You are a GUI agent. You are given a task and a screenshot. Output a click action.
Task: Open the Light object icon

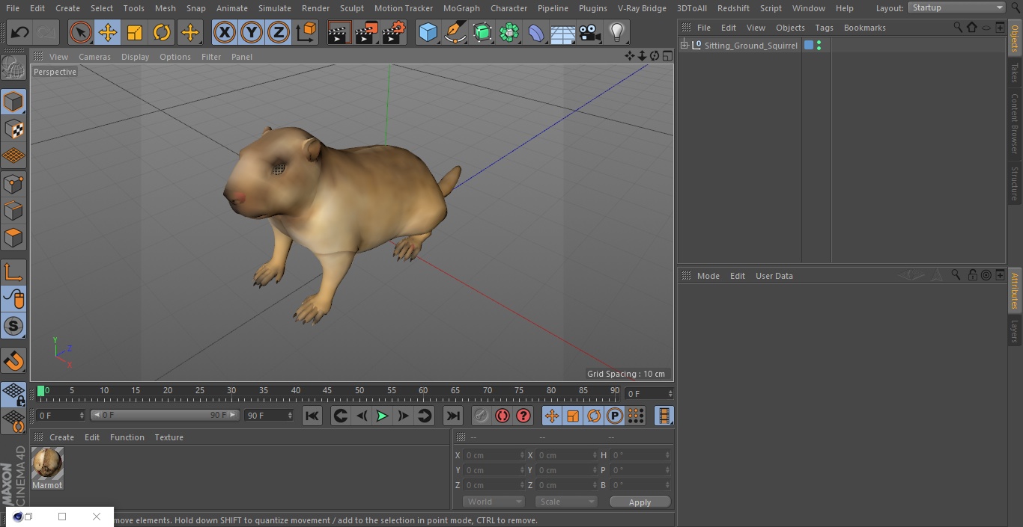[616, 33]
